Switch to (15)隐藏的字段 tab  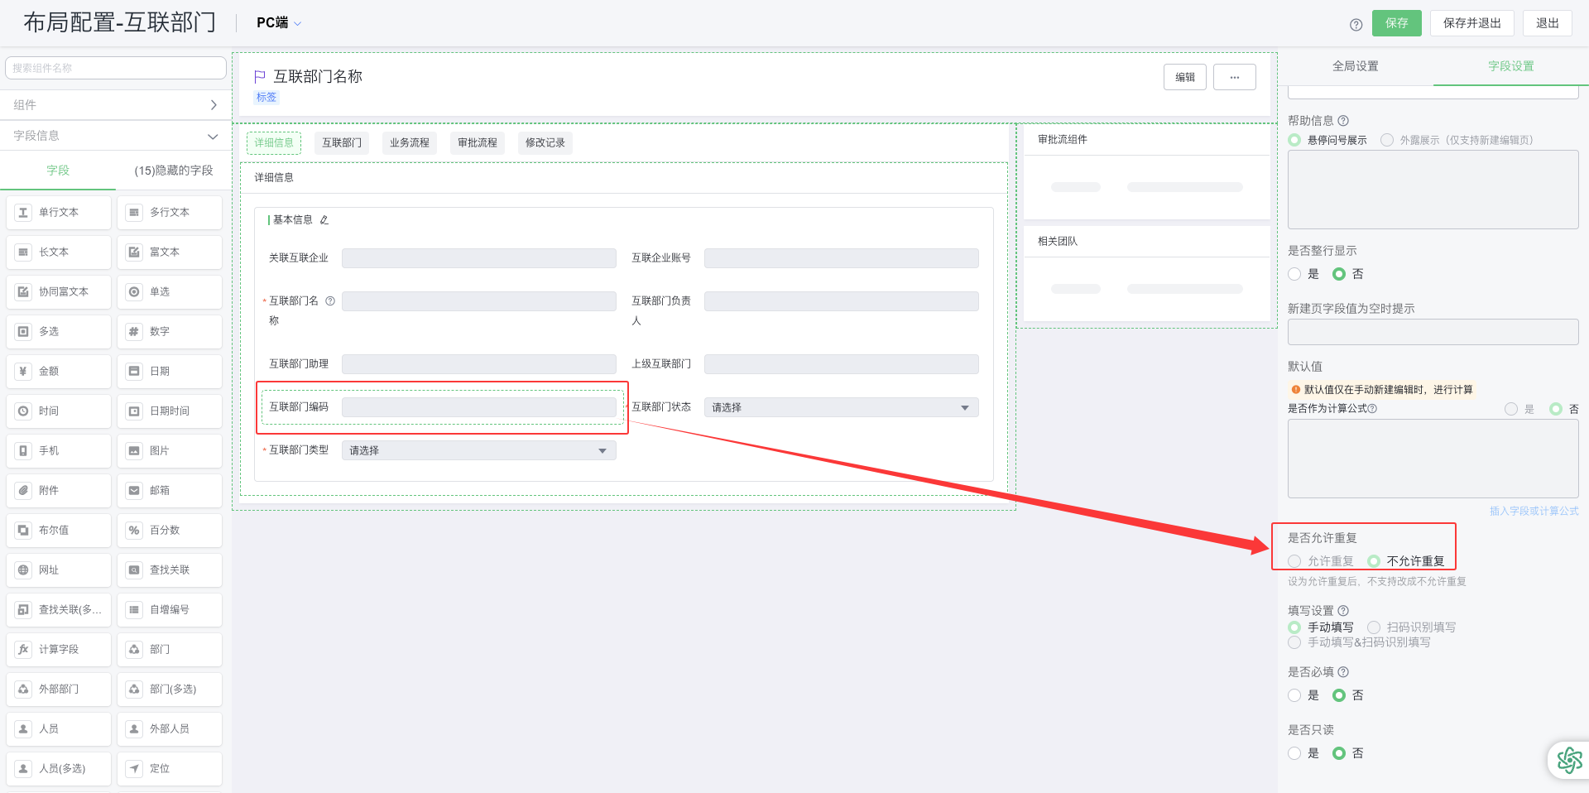coord(174,171)
